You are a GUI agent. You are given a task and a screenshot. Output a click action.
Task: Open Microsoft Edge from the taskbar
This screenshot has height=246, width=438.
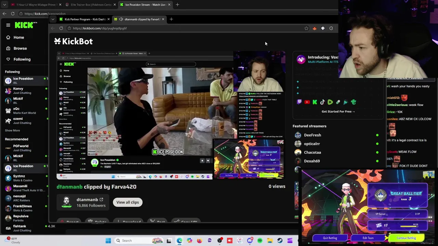click(179, 241)
